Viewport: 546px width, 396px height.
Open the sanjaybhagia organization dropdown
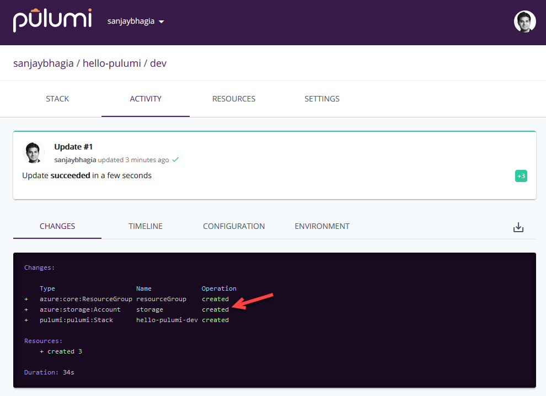(136, 22)
